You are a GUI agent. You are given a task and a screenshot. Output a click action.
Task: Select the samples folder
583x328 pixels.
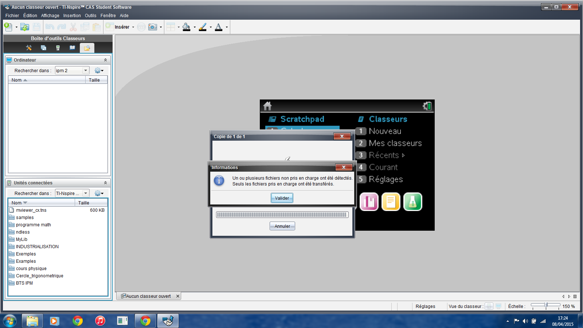point(58,218)
